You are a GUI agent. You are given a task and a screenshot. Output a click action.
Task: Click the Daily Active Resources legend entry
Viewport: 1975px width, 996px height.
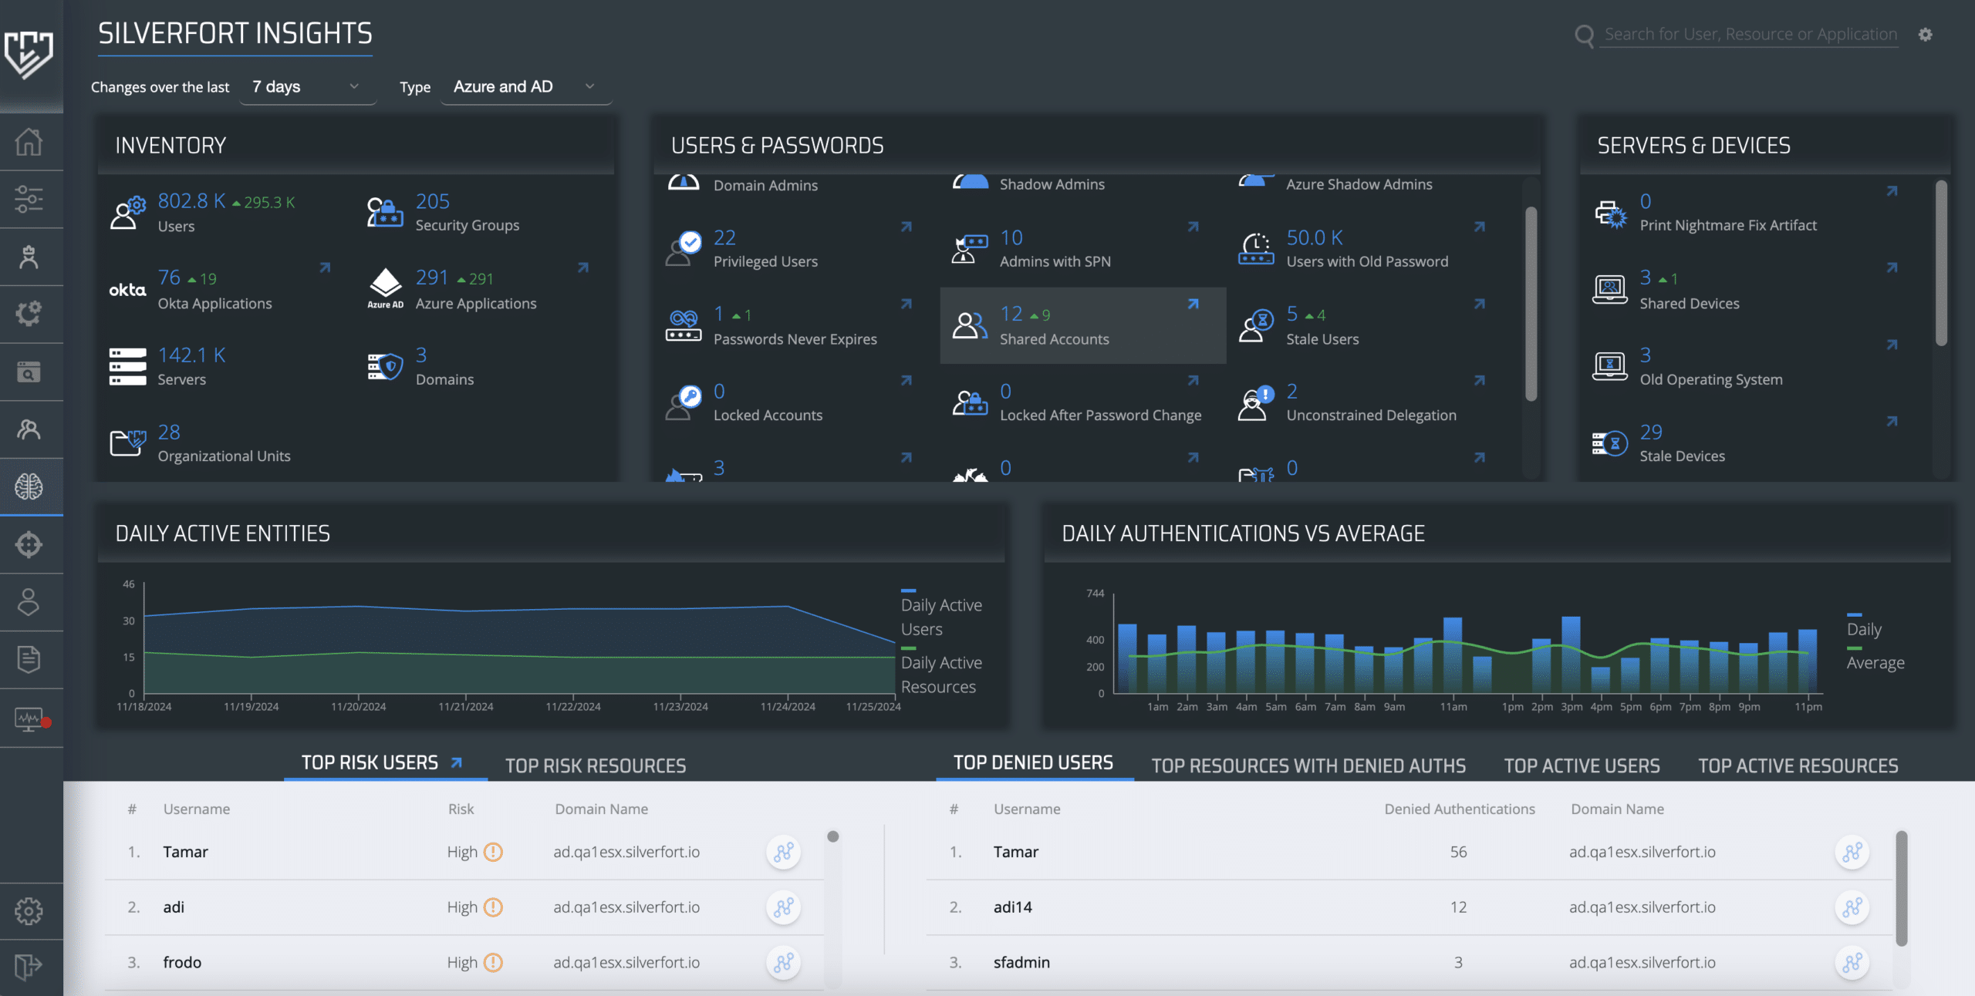click(x=941, y=672)
